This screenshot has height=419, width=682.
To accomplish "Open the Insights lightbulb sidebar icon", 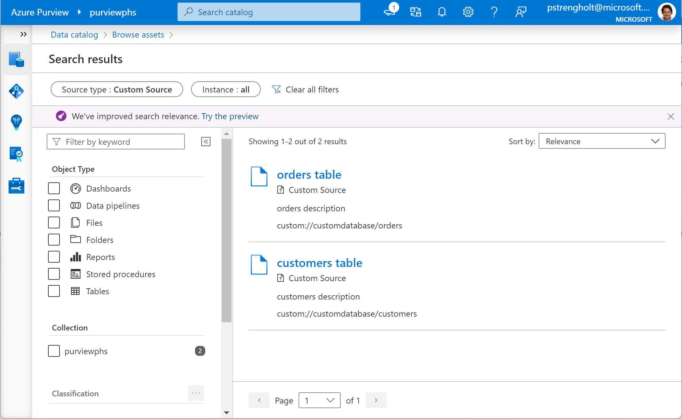I will point(16,122).
